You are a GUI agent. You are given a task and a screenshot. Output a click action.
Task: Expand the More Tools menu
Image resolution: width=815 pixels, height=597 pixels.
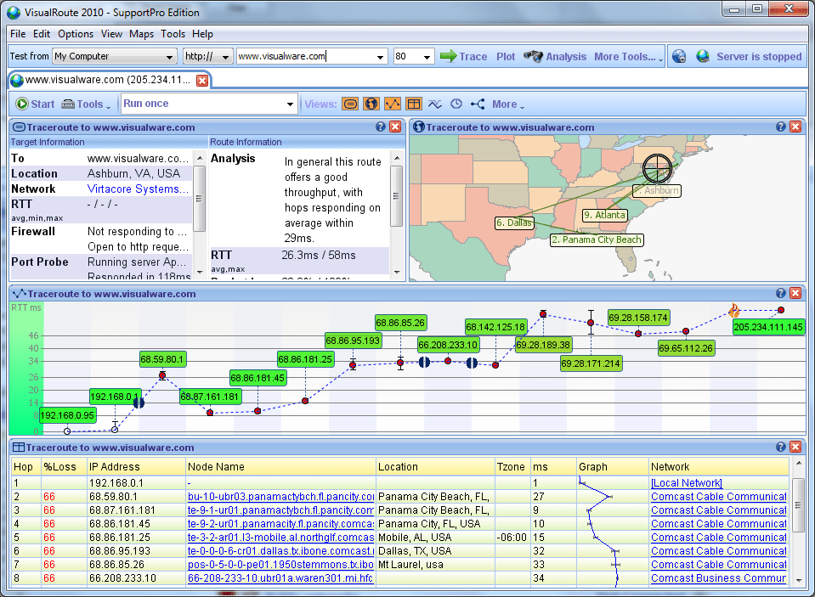coord(628,57)
